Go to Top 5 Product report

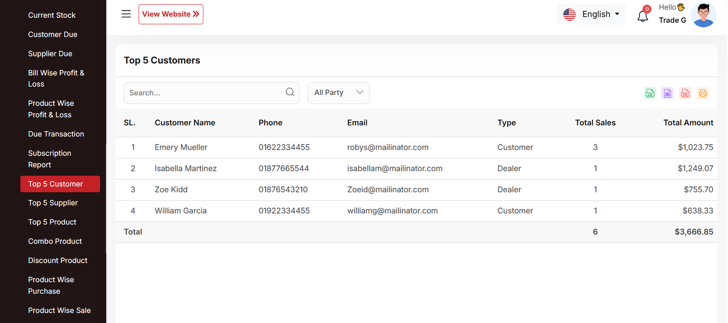coord(52,222)
